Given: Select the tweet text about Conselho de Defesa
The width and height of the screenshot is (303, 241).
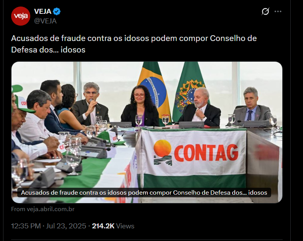Looking at the screenshot, I should tap(134, 44).
